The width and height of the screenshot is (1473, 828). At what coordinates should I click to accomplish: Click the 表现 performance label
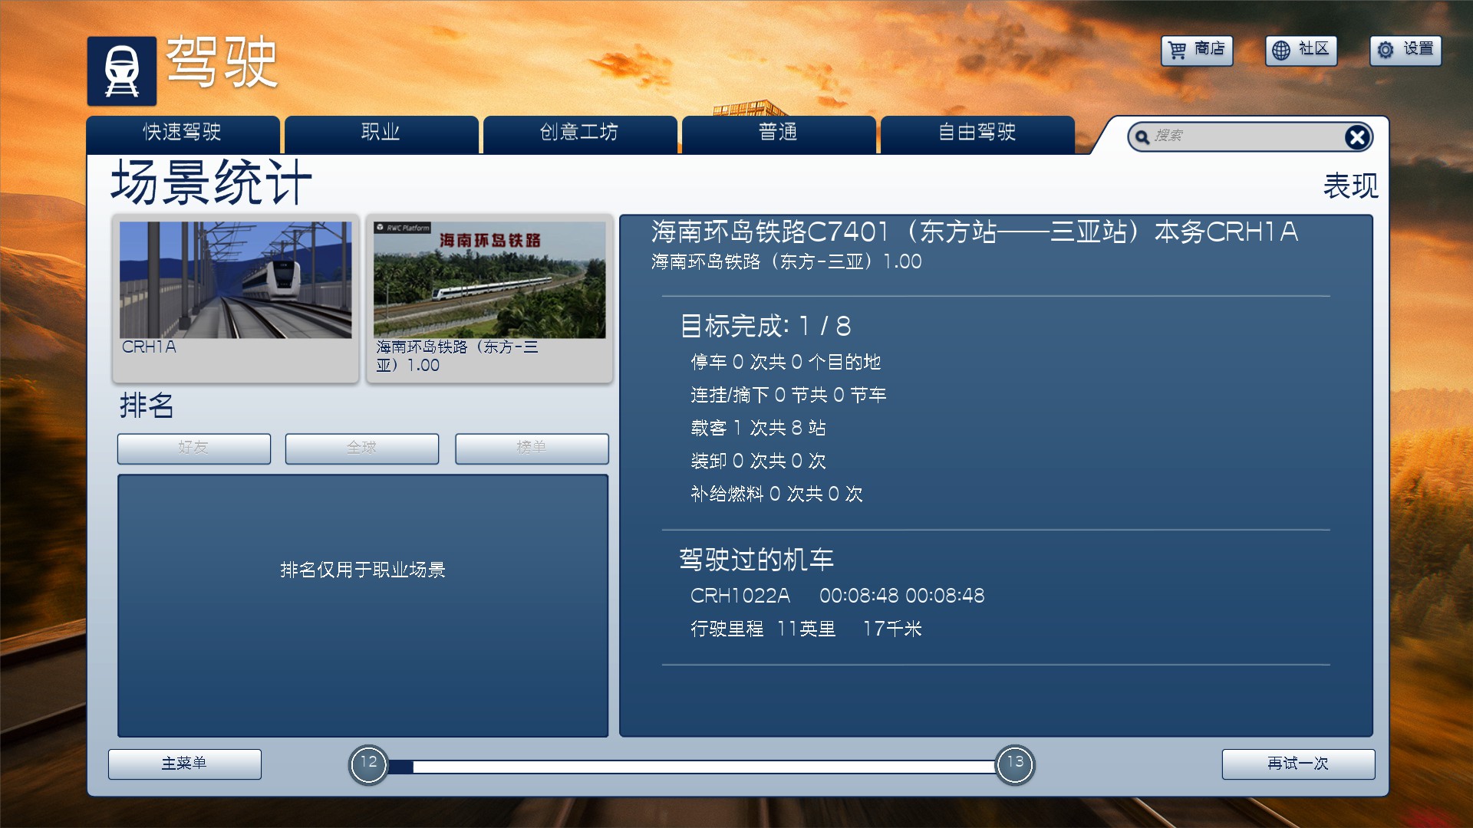click(1351, 186)
